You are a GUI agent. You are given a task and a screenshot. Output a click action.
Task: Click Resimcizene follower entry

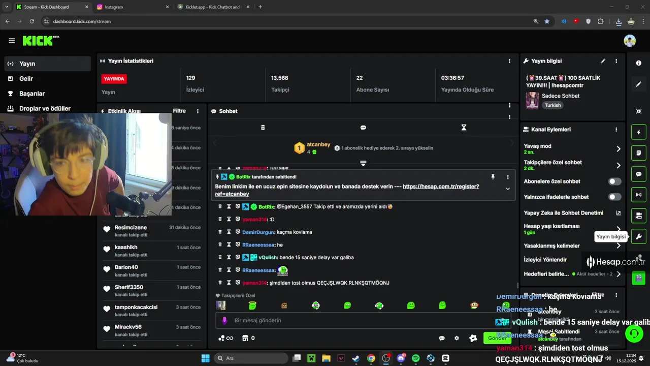pyautogui.click(x=151, y=231)
